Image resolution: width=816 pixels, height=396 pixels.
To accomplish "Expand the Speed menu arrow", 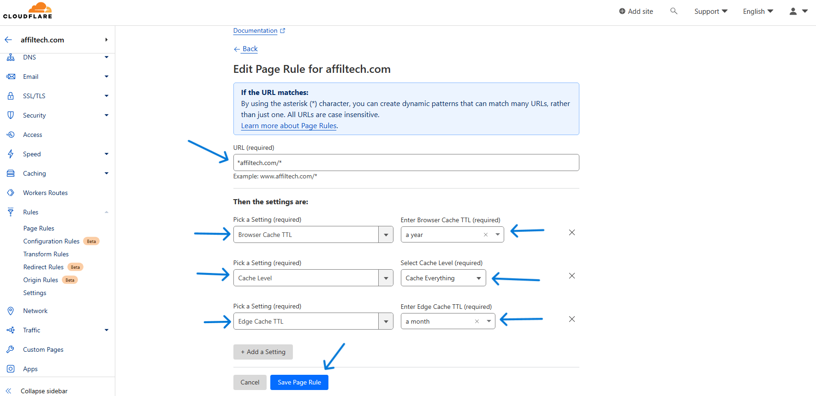I will (107, 154).
